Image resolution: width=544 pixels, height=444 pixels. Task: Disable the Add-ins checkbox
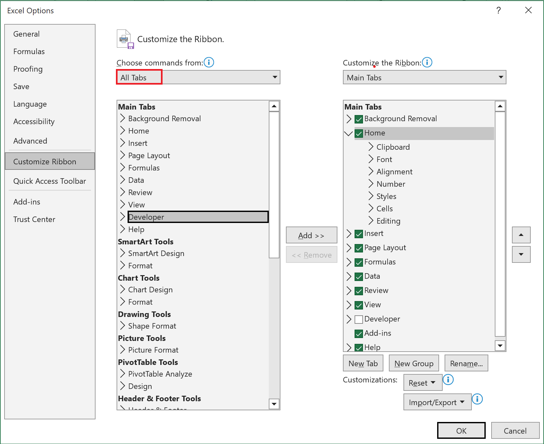(358, 333)
